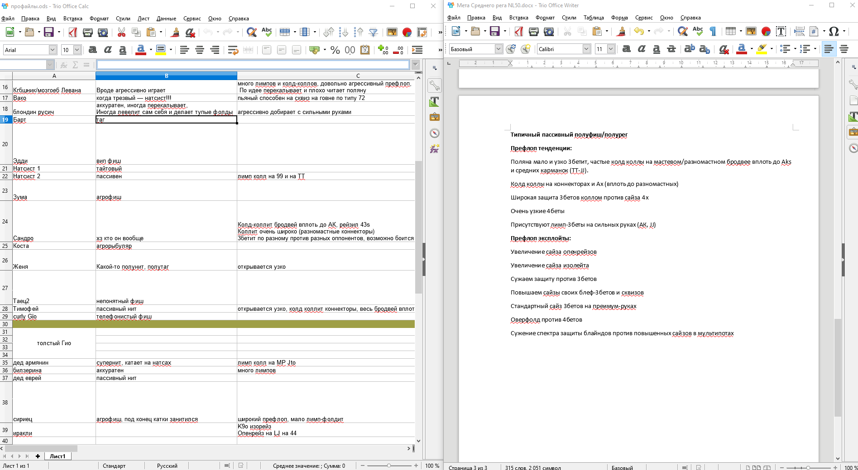Toggle superscript in Writer toolbar
This screenshot has height=470, width=858.
click(x=690, y=49)
